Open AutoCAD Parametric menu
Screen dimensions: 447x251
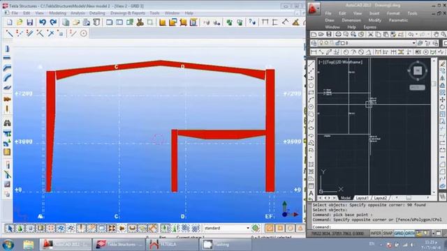coord(398,20)
